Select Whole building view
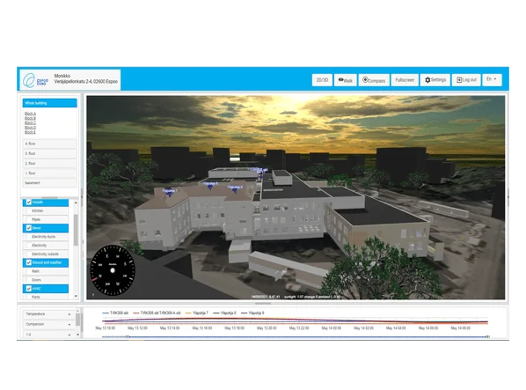The image size is (526, 390). click(x=49, y=103)
